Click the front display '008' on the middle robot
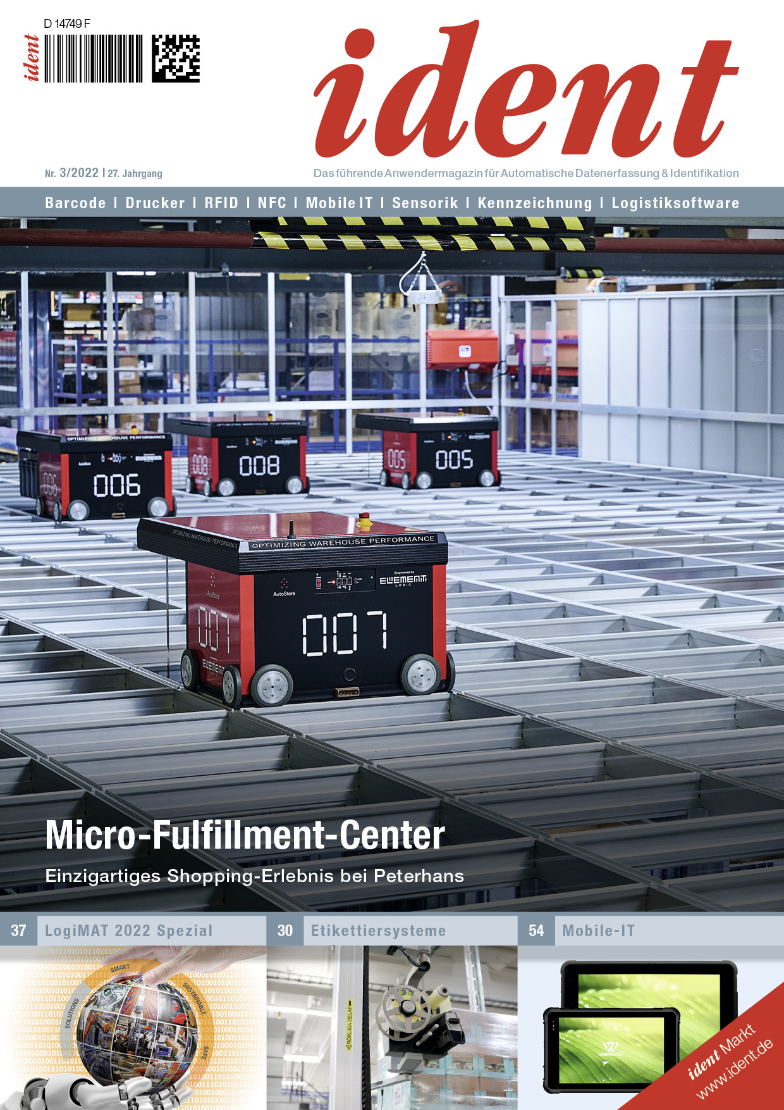Screen dimensions: 784x1110 [x=259, y=466]
